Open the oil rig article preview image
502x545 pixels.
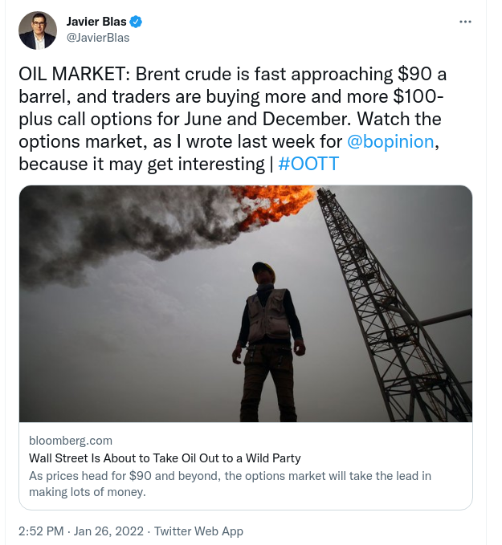coord(245,303)
